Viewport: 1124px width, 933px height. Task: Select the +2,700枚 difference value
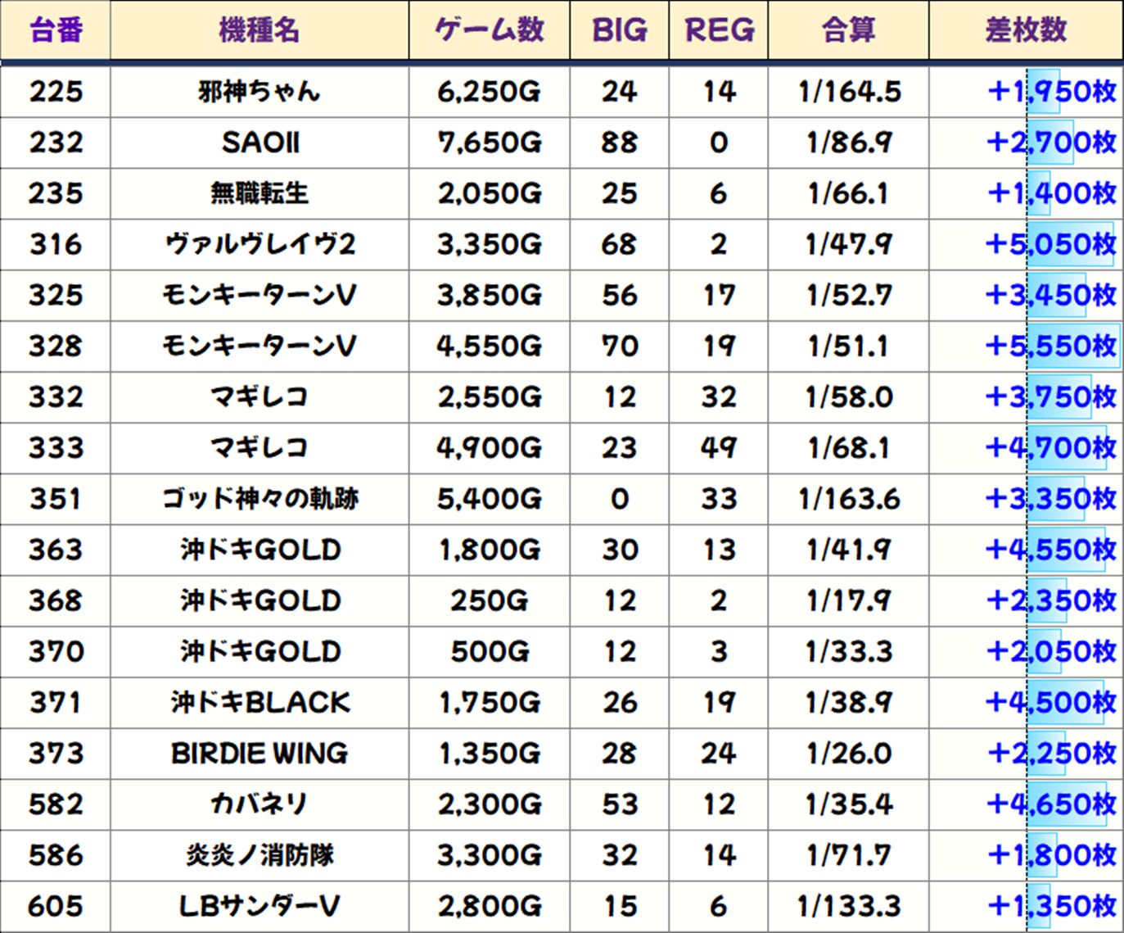(x=1052, y=143)
